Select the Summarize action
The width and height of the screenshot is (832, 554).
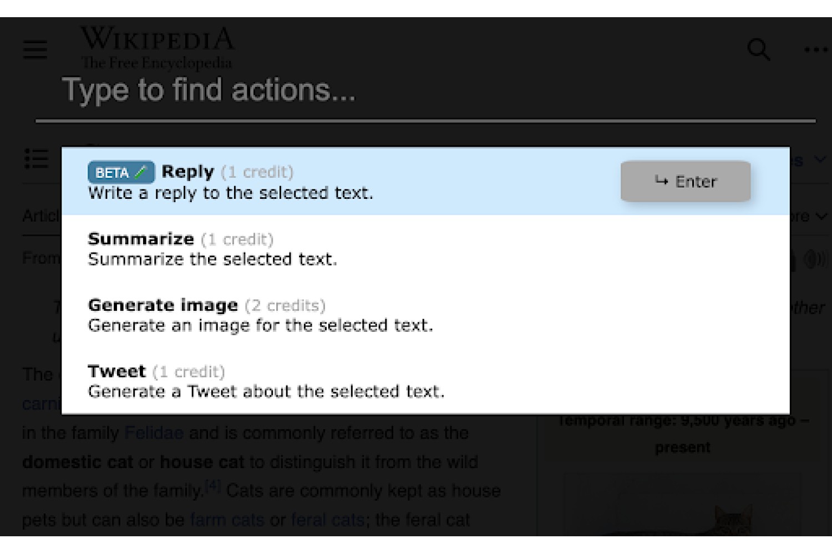tap(425, 249)
